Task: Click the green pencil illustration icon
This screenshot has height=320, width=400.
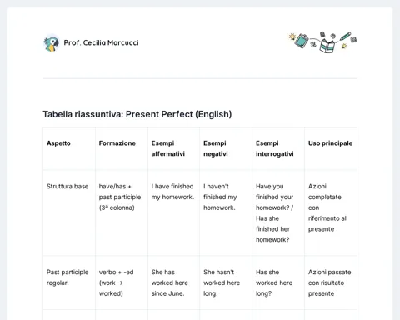Action: [345, 37]
